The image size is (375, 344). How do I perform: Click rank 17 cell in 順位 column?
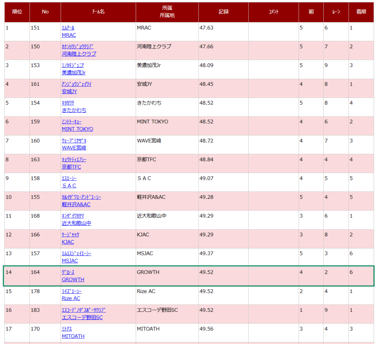[x=17, y=333]
